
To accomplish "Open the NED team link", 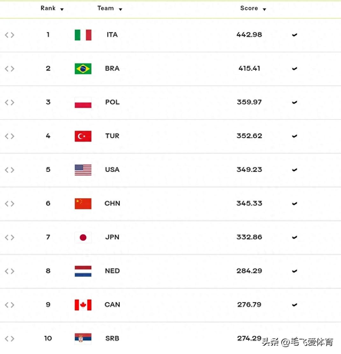I will (x=112, y=271).
